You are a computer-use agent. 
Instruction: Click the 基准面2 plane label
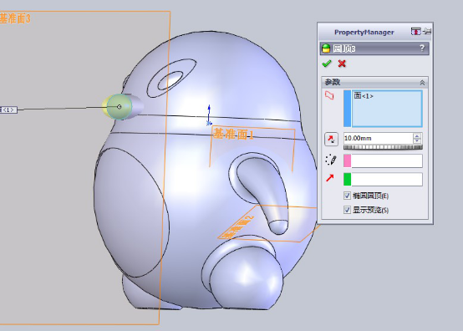point(237,228)
